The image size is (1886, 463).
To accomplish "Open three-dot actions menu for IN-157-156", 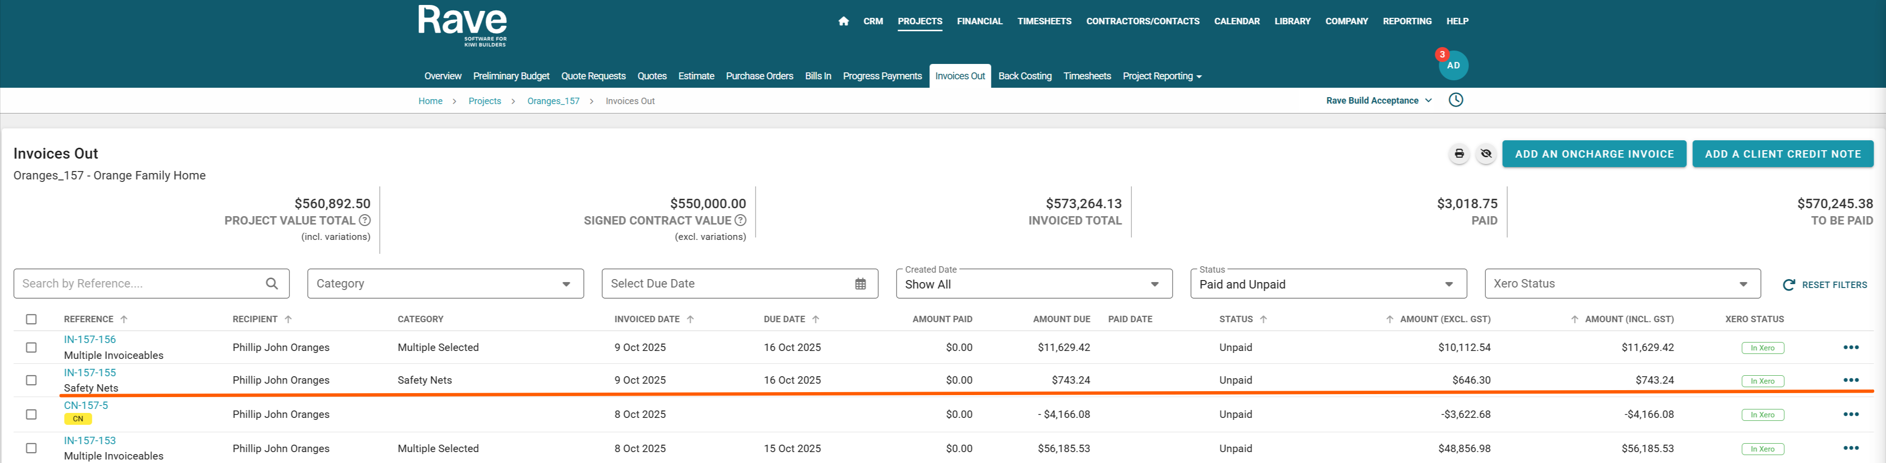I will pos(1850,347).
